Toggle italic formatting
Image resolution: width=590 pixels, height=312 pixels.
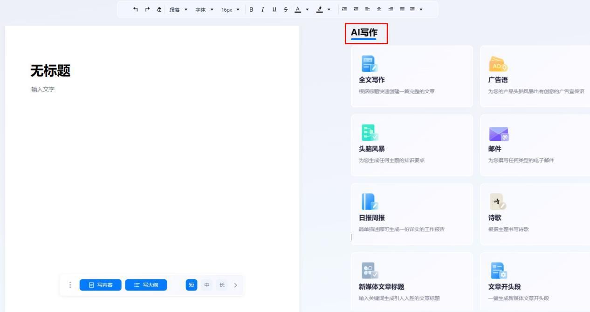pyautogui.click(x=263, y=9)
